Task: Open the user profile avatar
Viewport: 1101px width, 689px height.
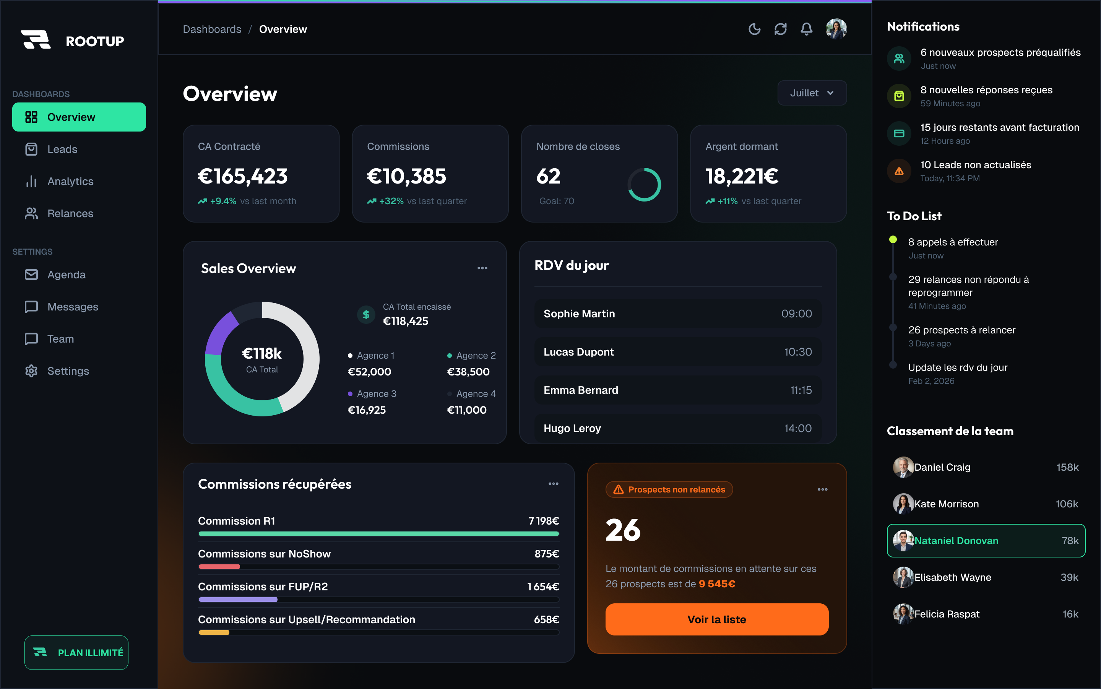Action: pyautogui.click(x=836, y=29)
